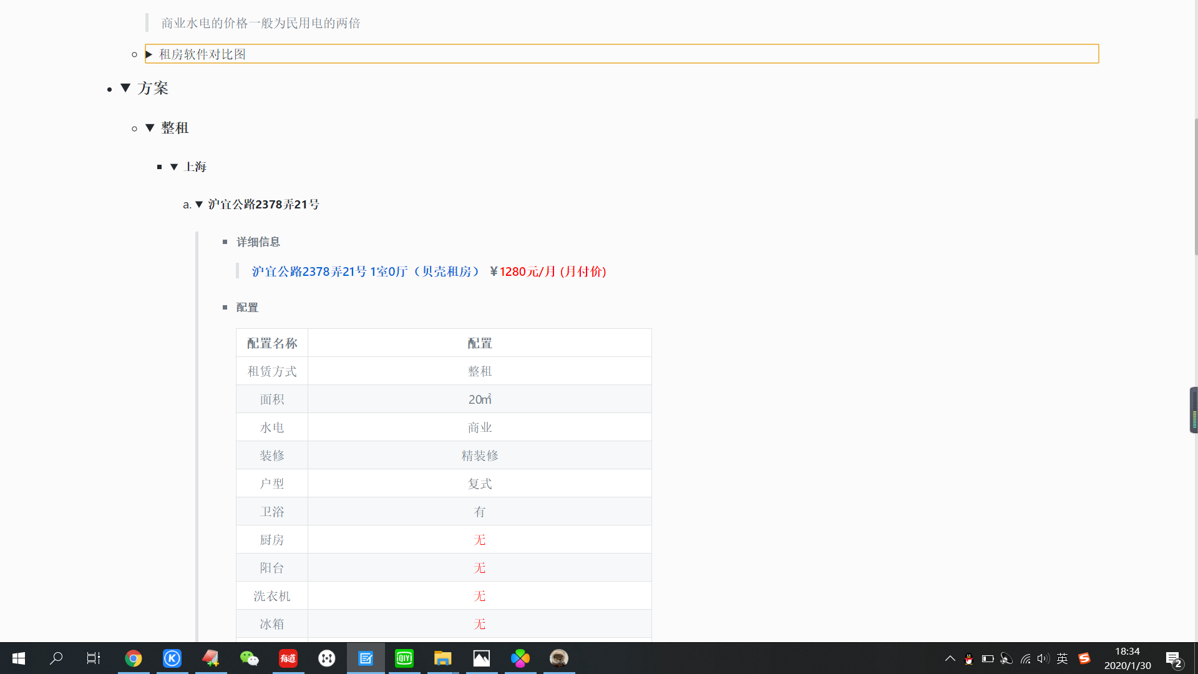Open the WeChat taskbar icon
1198x674 pixels.
[249, 658]
